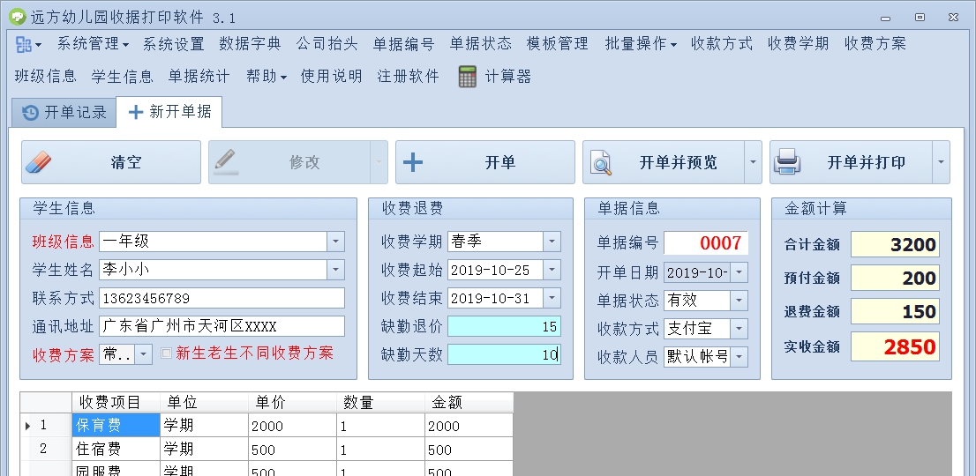976x476 pixels.
Task: Open the 帮助 menu
Action: click(267, 77)
